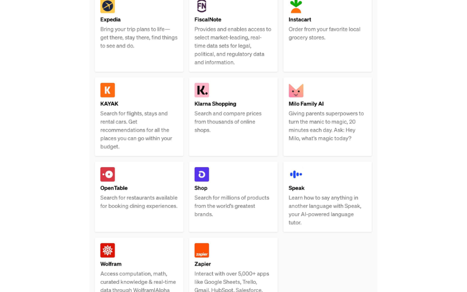Select the orange KAYAK K icon

(108, 90)
